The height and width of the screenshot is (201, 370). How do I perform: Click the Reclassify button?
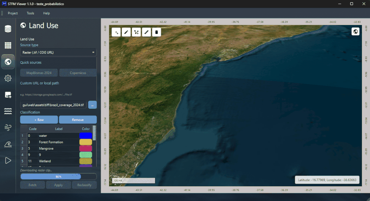(x=84, y=185)
